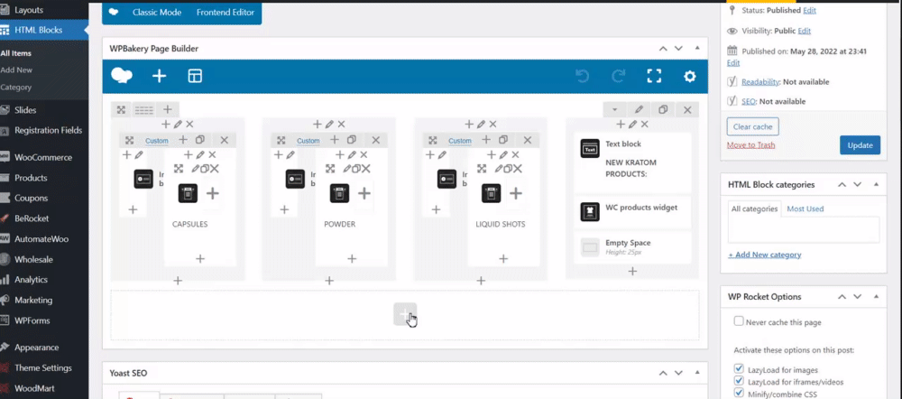Click the undo arrow in builder toolbar

coord(582,76)
